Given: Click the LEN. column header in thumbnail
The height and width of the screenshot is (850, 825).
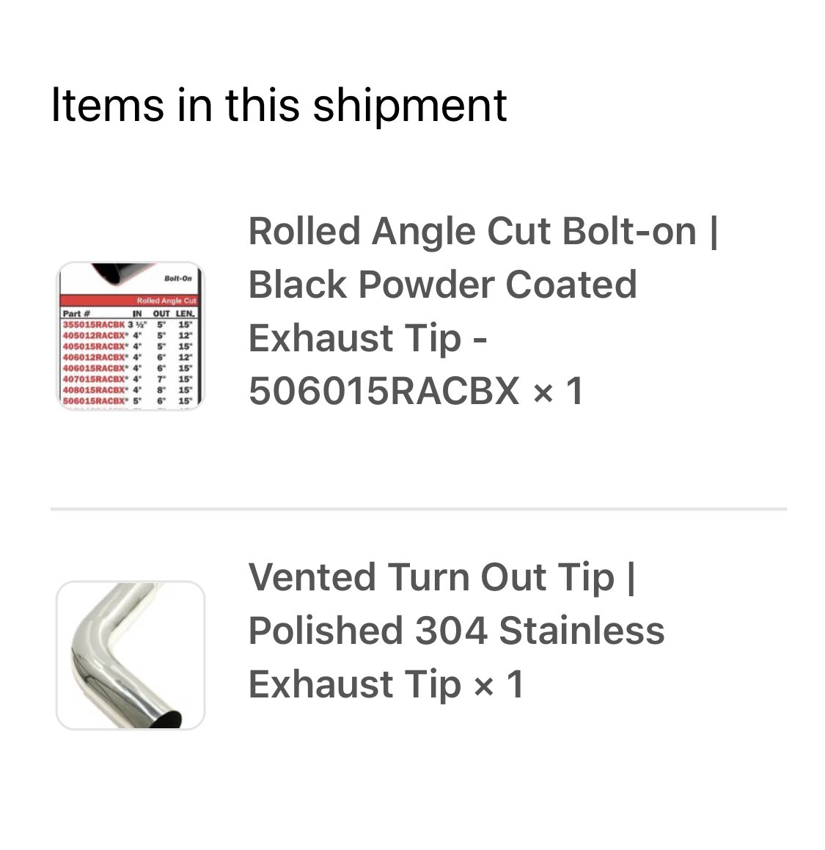Looking at the screenshot, I should tap(185, 313).
